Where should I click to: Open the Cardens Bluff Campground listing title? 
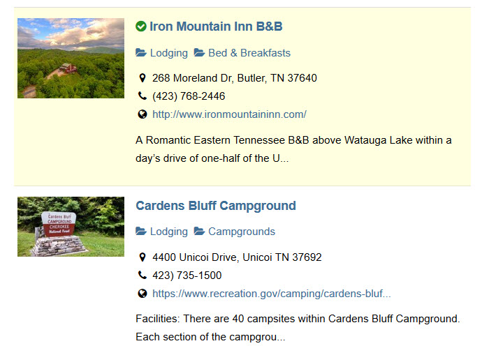coord(216,206)
